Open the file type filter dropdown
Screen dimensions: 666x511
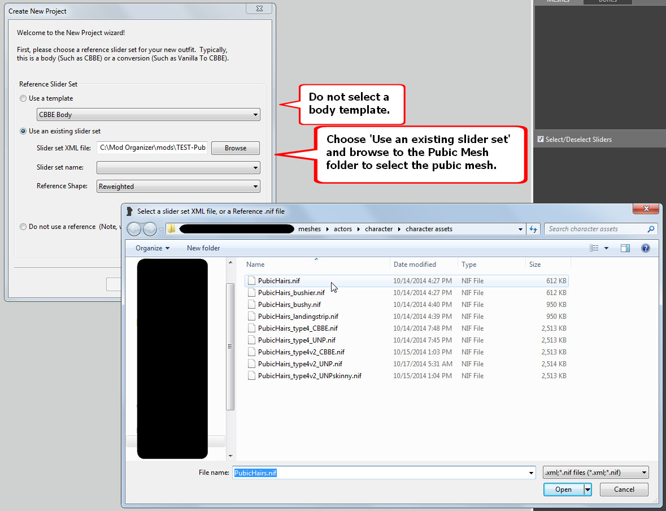[595, 473]
